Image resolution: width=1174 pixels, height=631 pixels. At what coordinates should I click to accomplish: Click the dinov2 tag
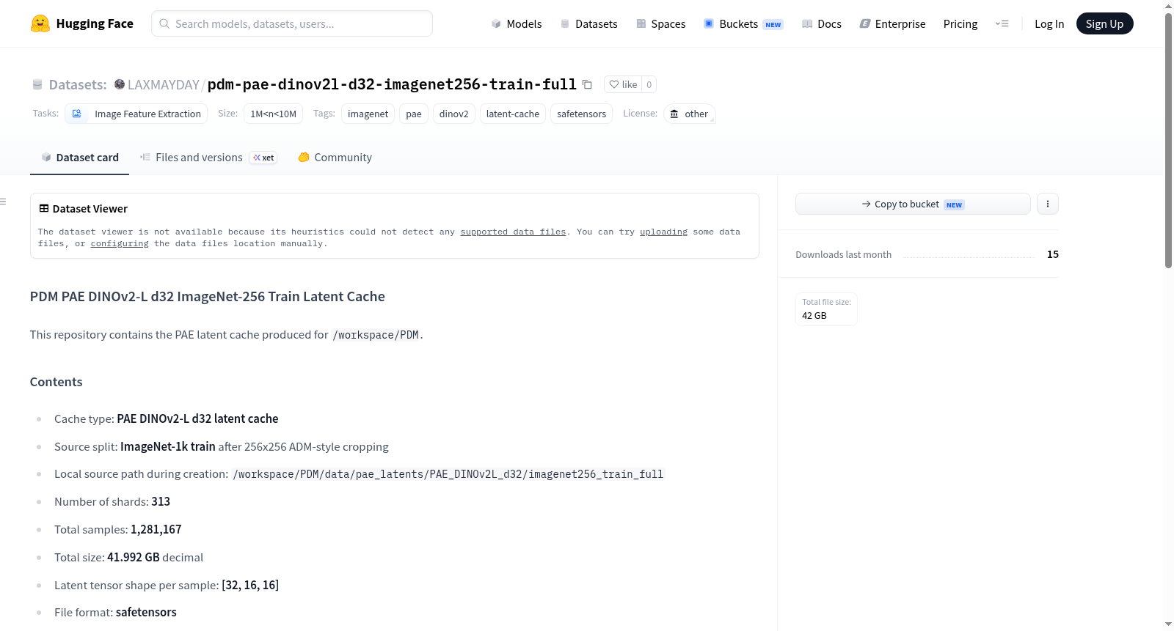(x=453, y=114)
